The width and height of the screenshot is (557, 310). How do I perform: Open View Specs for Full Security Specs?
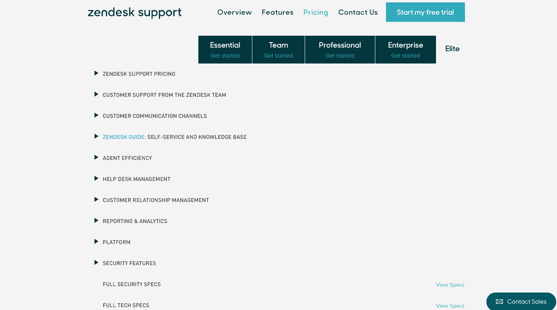(450, 285)
